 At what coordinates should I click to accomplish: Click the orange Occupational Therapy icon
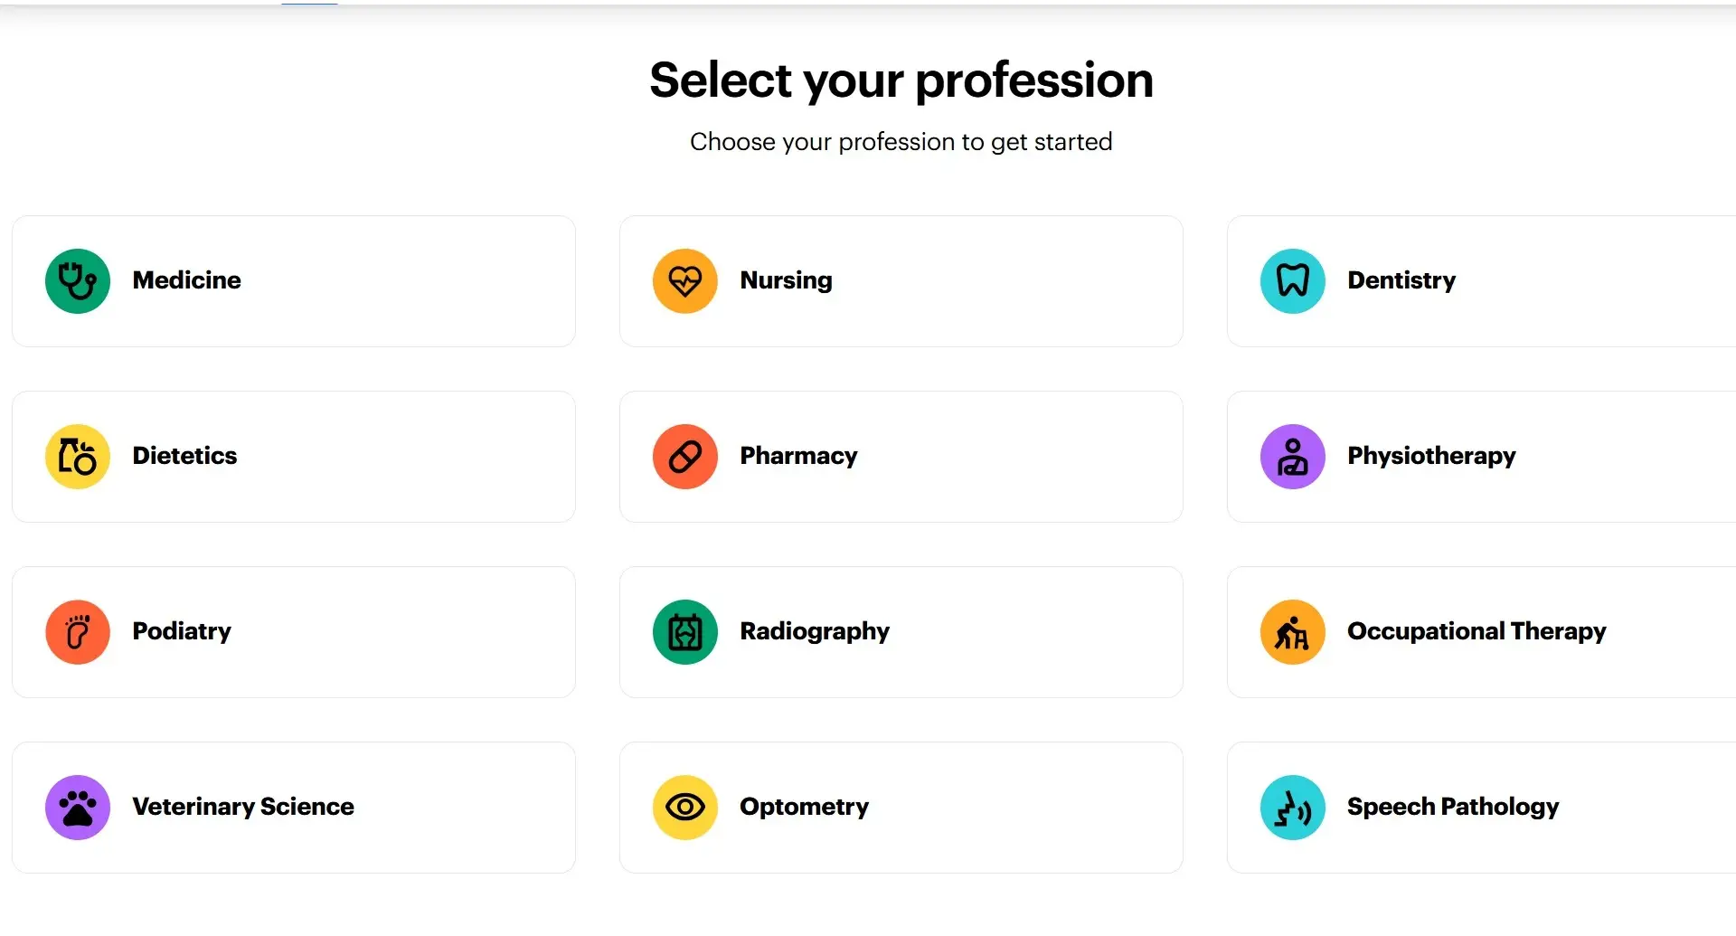click(1293, 632)
